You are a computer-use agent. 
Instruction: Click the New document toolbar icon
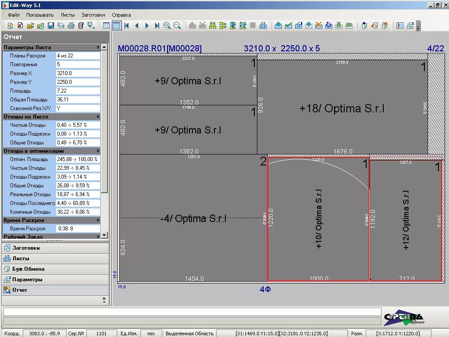(x=11, y=25)
